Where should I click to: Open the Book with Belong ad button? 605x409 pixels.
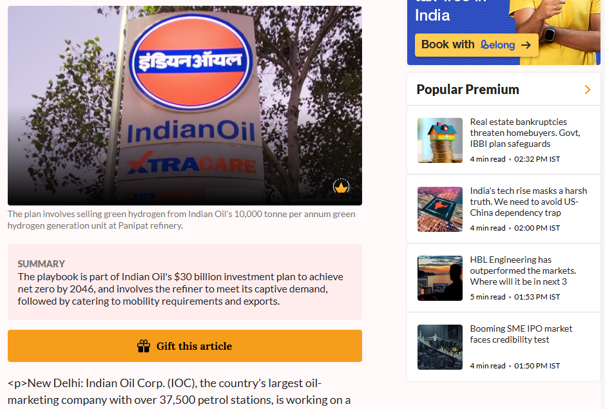477,44
